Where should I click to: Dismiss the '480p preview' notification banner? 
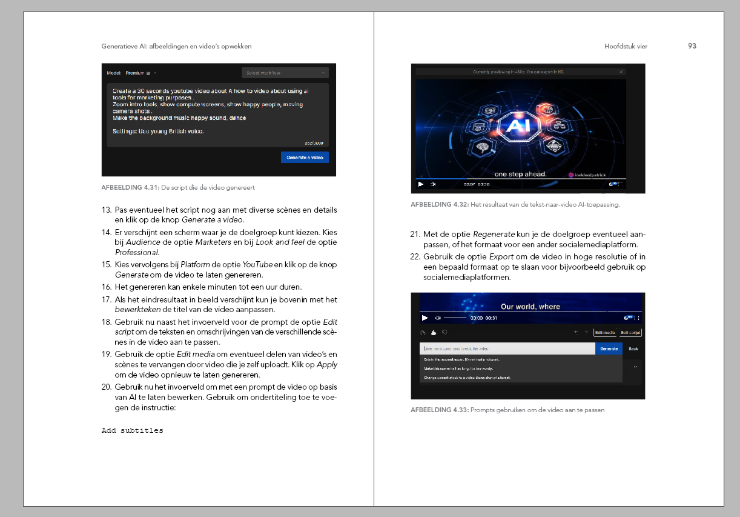(621, 72)
